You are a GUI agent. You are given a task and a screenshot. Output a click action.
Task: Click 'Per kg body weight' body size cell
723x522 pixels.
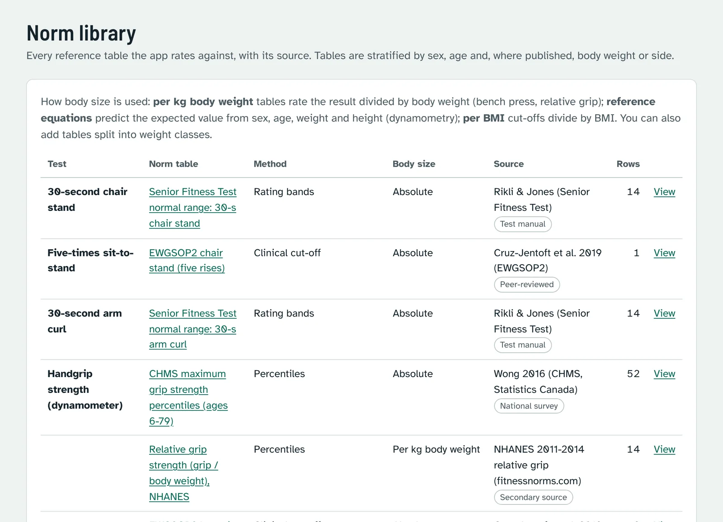436,449
